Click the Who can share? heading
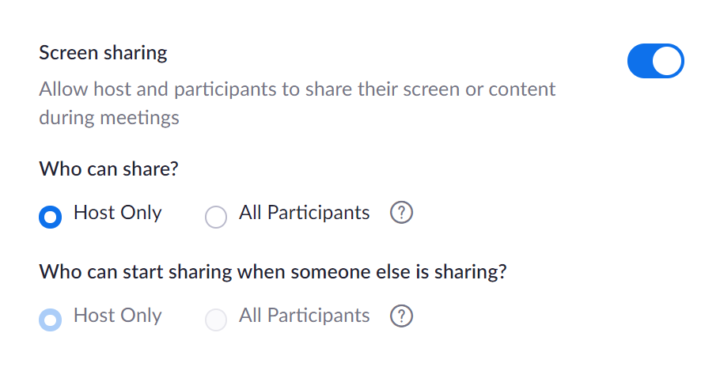720x386 pixels. click(109, 169)
